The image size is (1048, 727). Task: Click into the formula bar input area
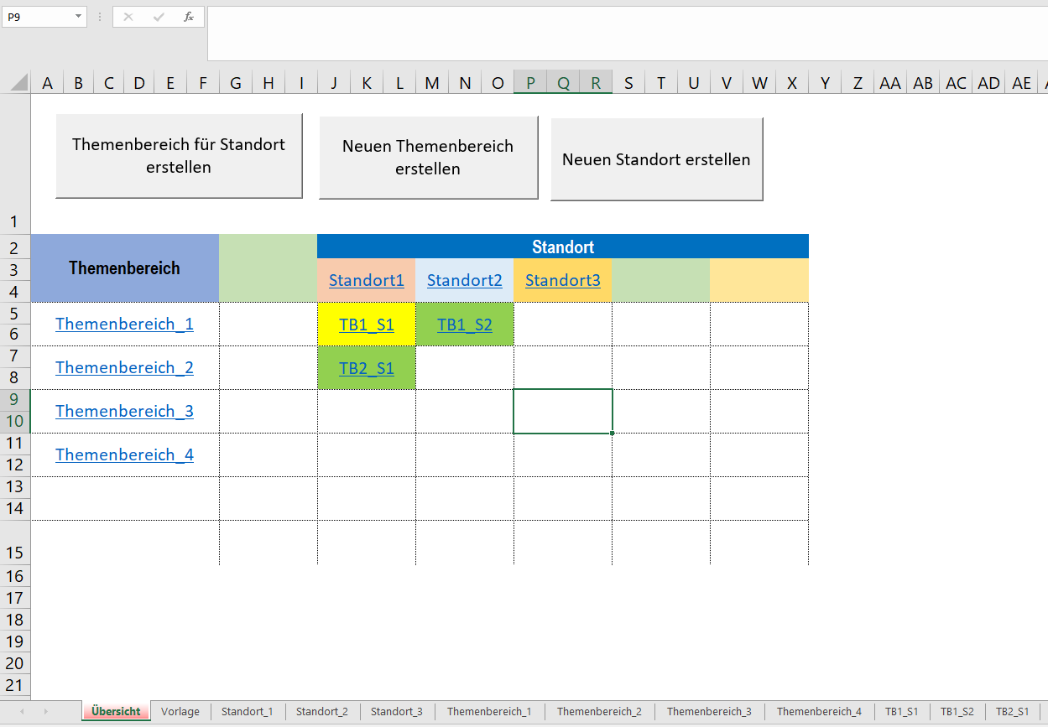tap(627, 34)
